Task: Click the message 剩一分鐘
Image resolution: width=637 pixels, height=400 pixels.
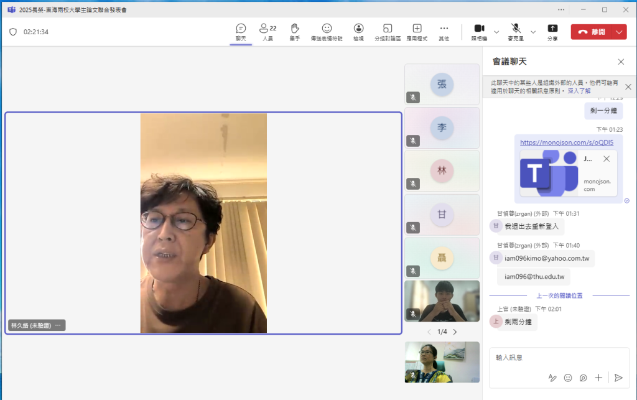Action: pyautogui.click(x=603, y=111)
